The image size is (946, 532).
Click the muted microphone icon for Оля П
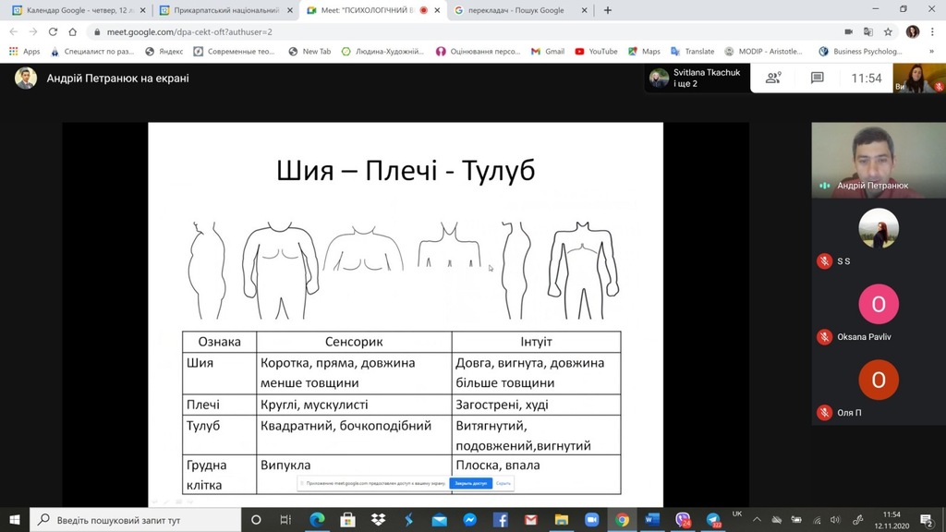click(824, 413)
